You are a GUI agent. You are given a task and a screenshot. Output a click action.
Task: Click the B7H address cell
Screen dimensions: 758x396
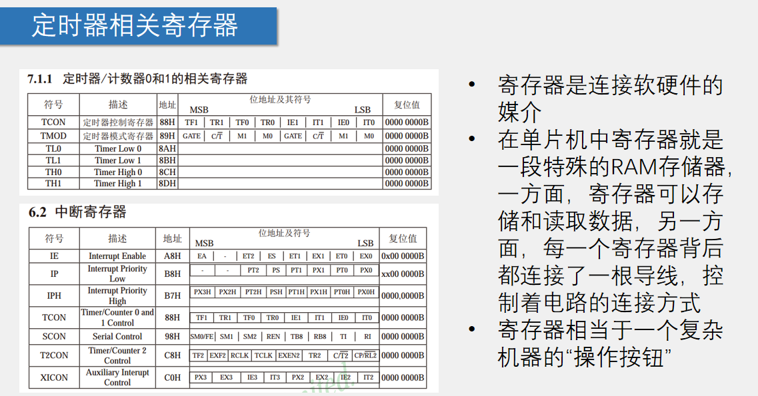pyautogui.click(x=173, y=296)
